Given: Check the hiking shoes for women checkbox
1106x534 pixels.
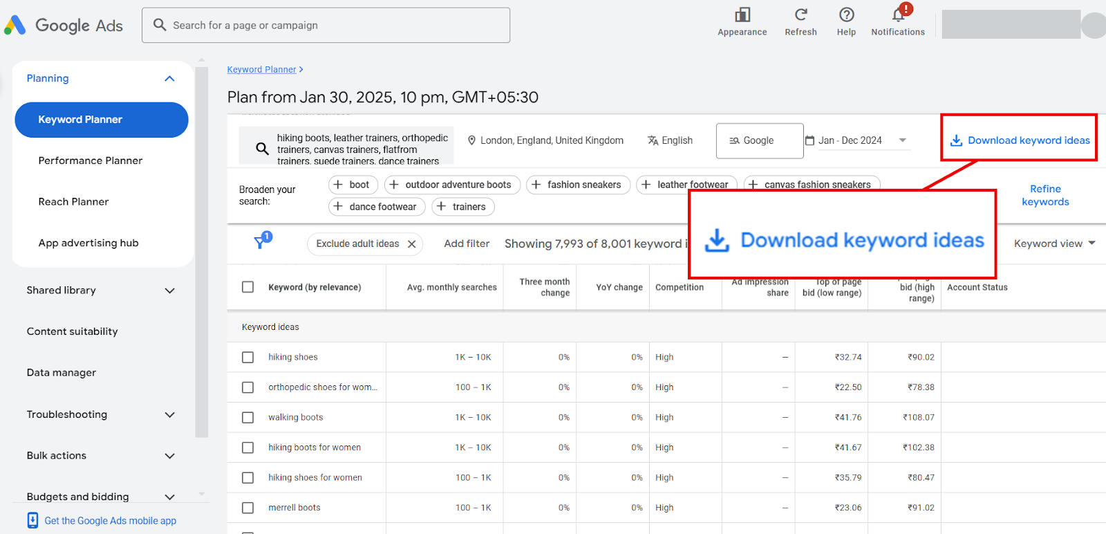Looking at the screenshot, I should [x=248, y=478].
